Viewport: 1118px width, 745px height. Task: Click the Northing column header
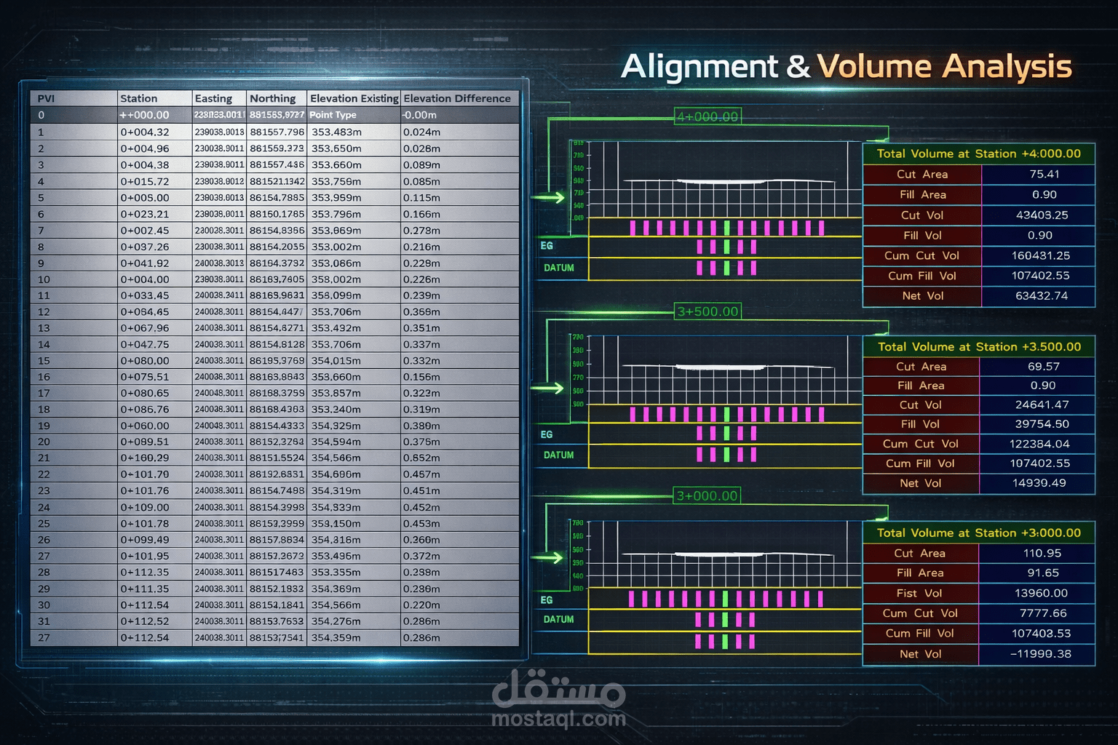click(x=277, y=98)
